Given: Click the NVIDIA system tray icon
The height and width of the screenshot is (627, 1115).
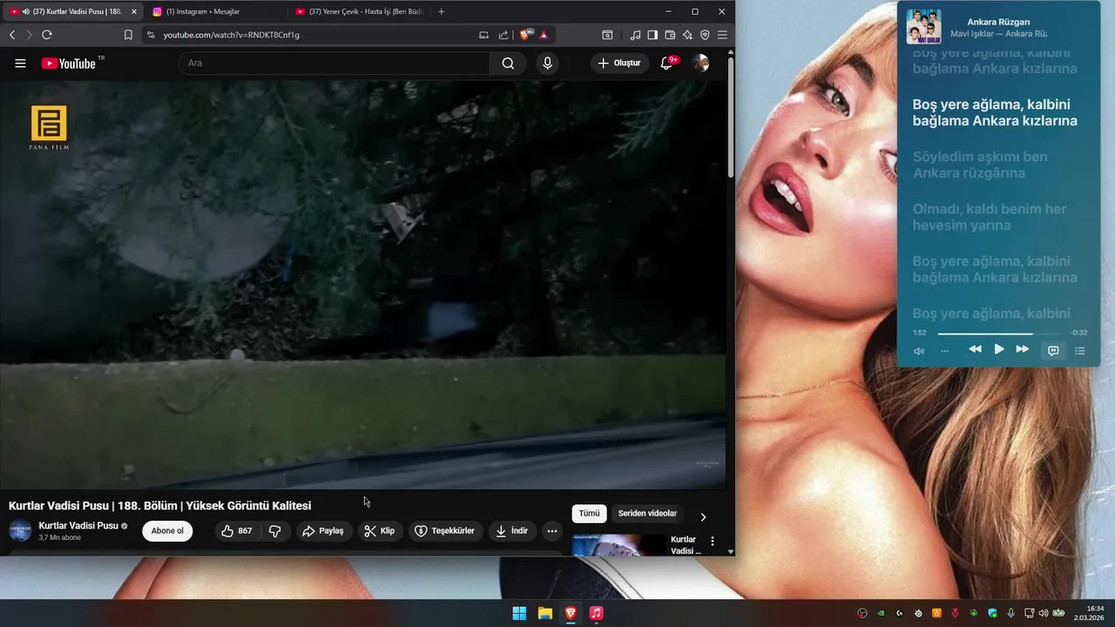Looking at the screenshot, I should 881,613.
